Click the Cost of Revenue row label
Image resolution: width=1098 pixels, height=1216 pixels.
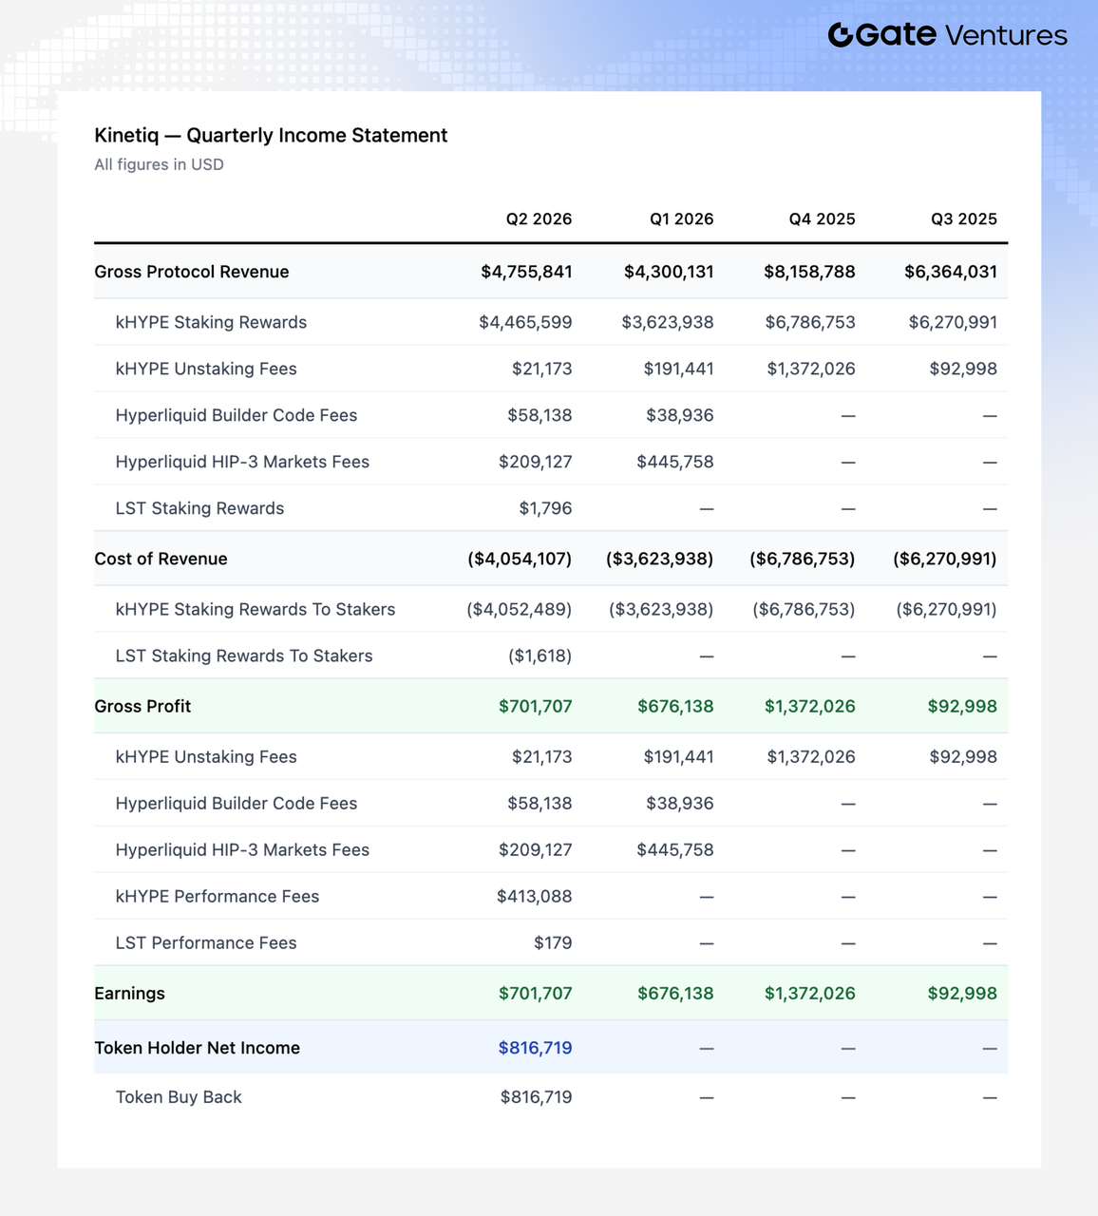click(x=161, y=559)
